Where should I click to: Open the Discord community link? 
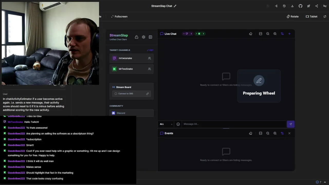(131, 113)
